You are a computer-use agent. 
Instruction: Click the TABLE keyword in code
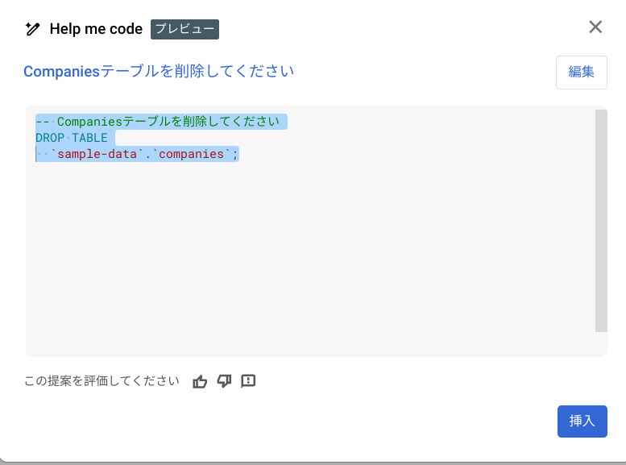coord(89,138)
